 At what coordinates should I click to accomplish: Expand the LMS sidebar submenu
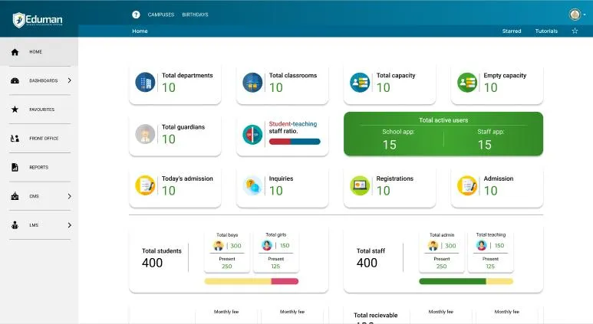(x=69, y=225)
